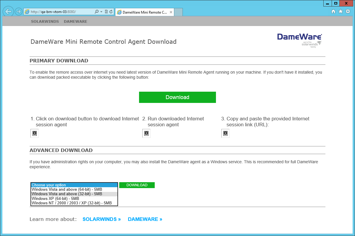Select Windows Vista and above (32-bit) option
The height and width of the screenshot is (236, 355).
(74, 194)
